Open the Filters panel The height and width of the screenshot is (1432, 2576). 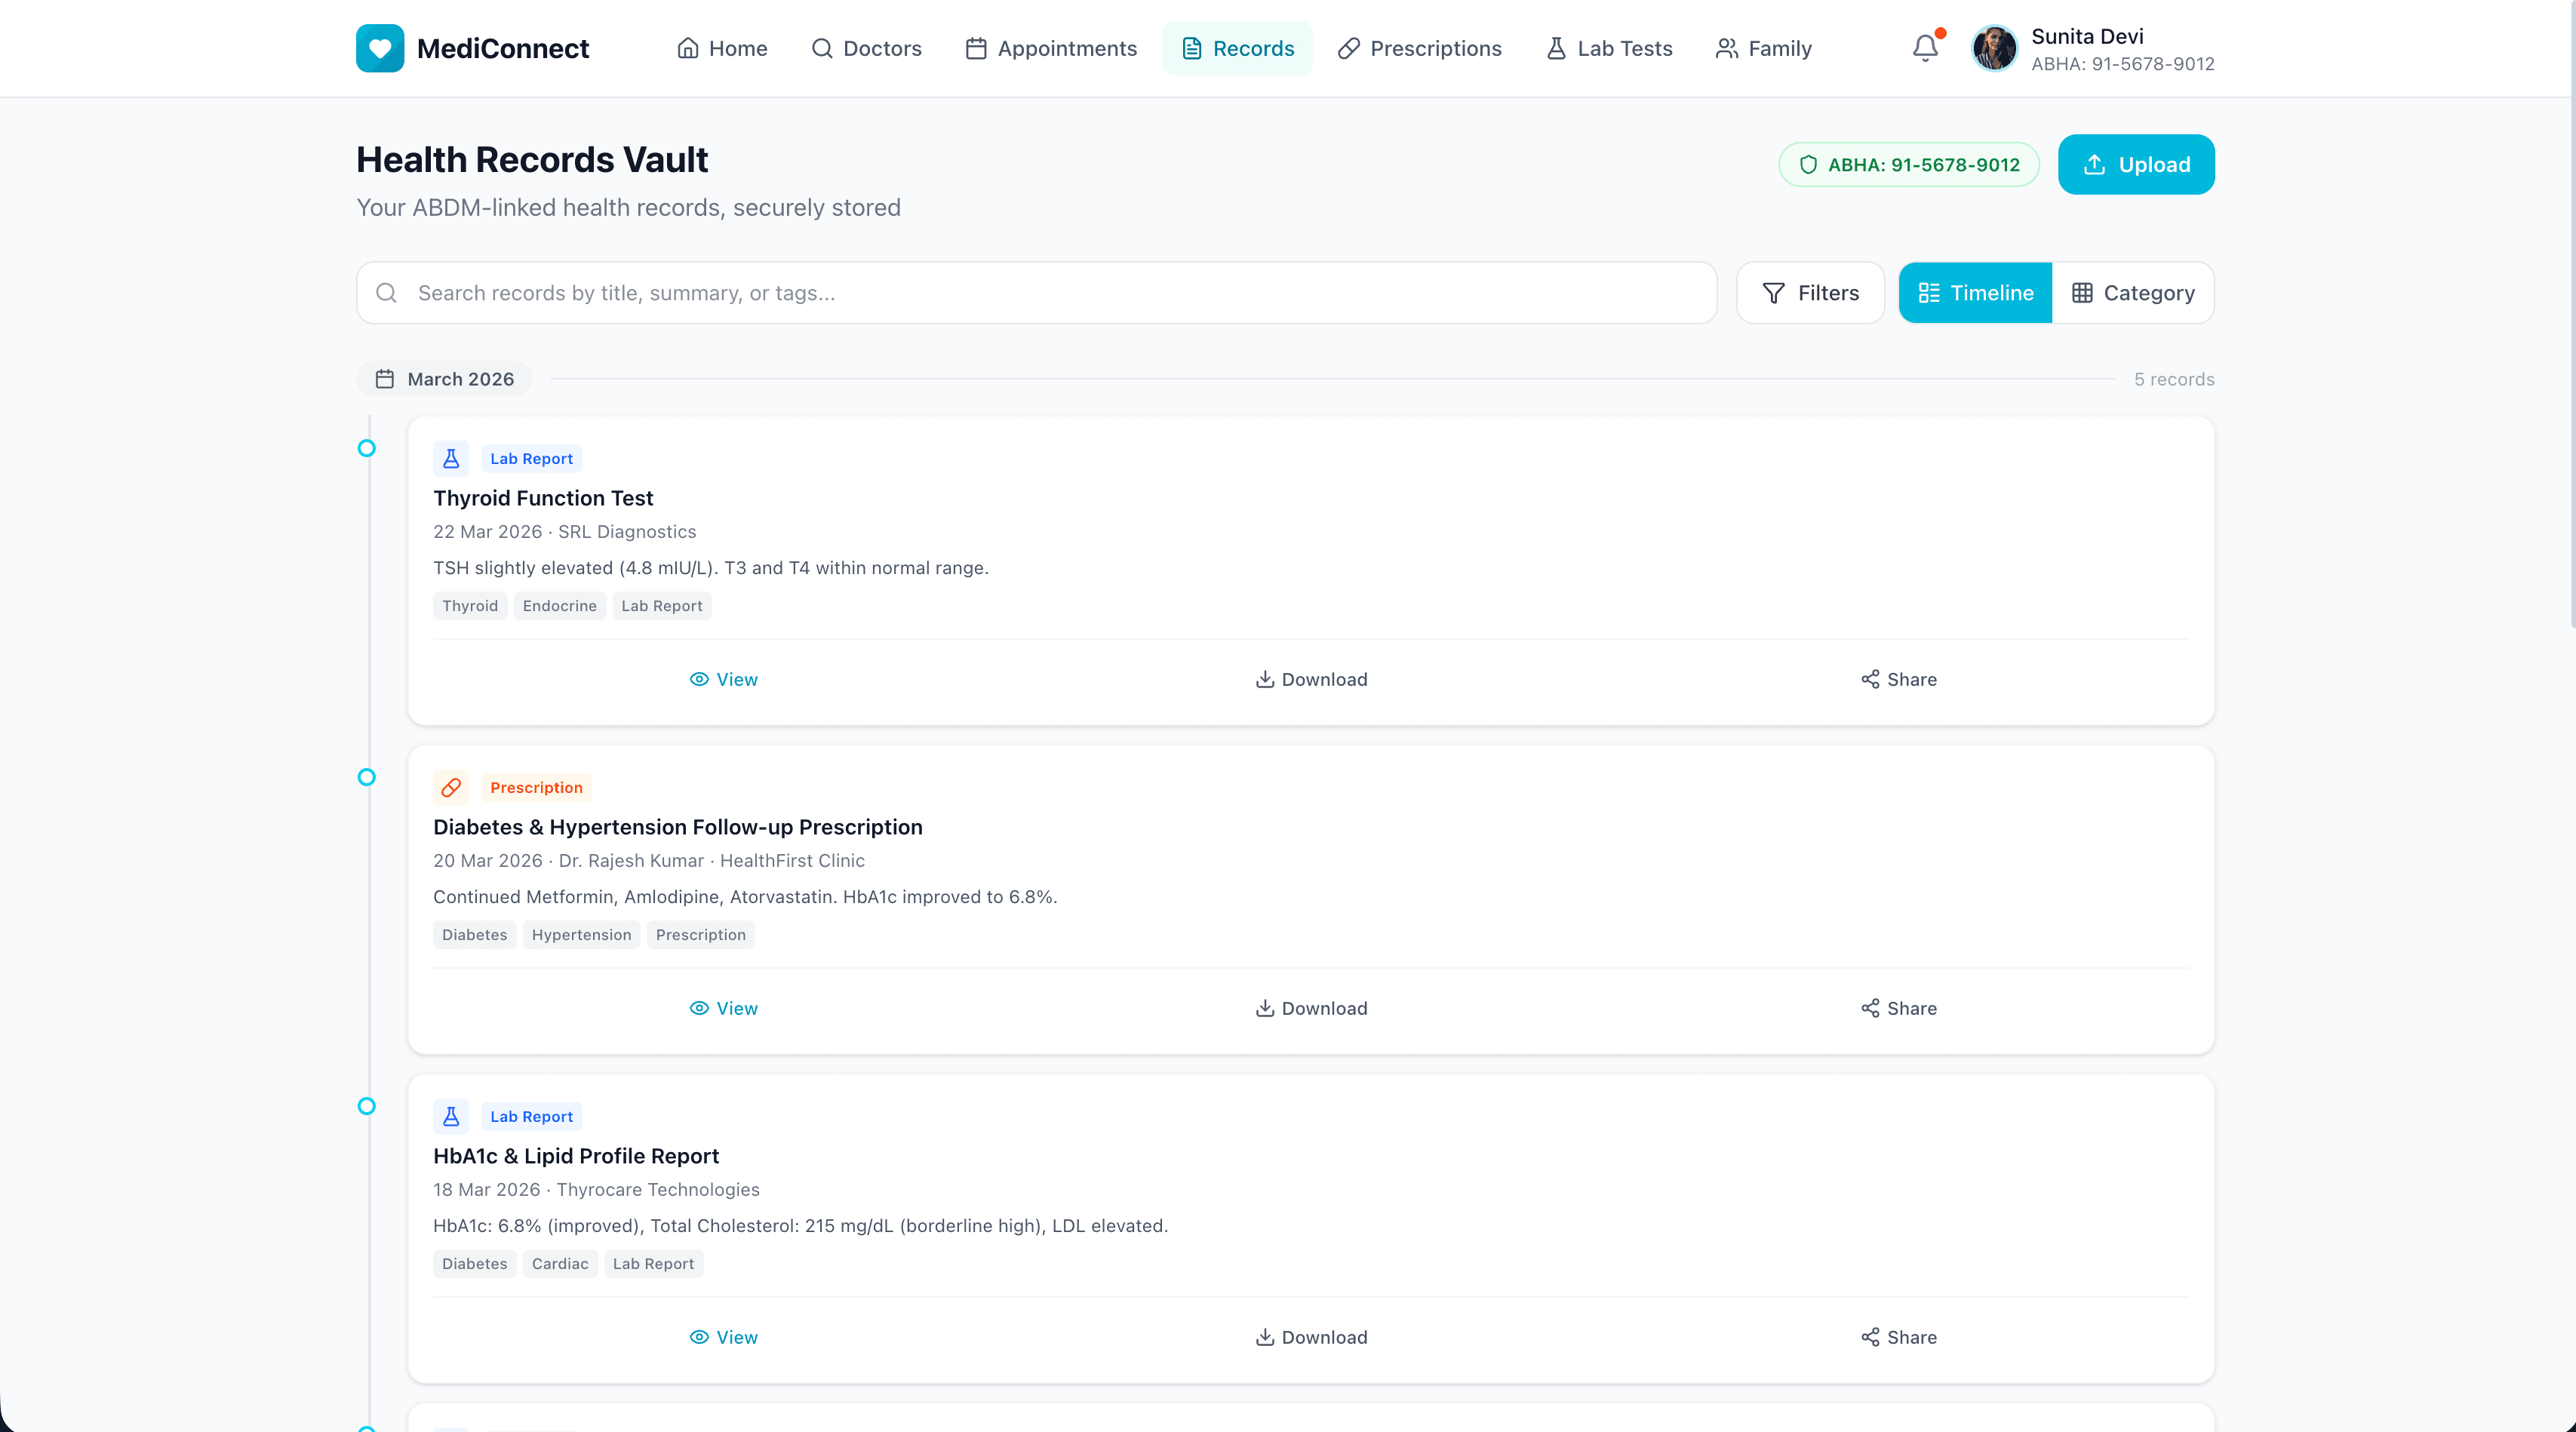1810,292
